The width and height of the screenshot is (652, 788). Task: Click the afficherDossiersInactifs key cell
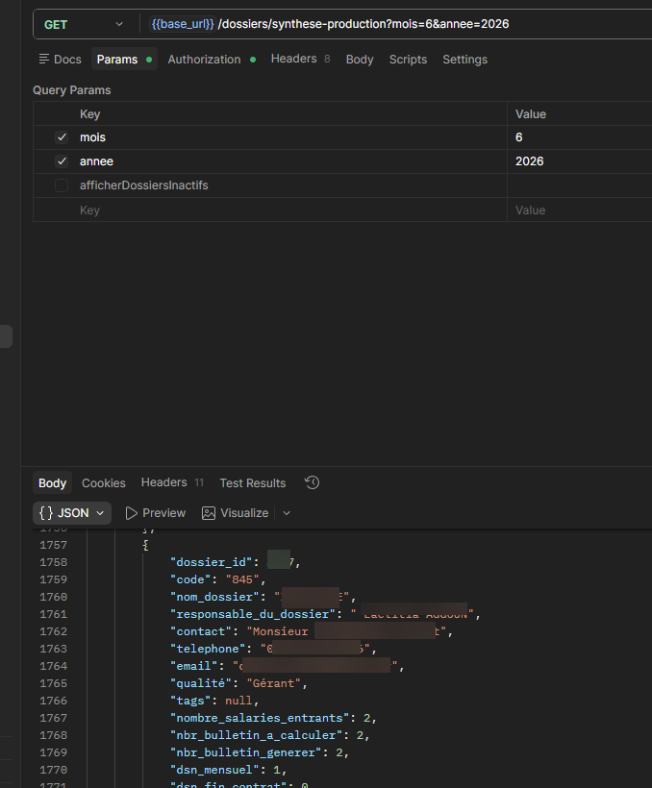(x=290, y=185)
